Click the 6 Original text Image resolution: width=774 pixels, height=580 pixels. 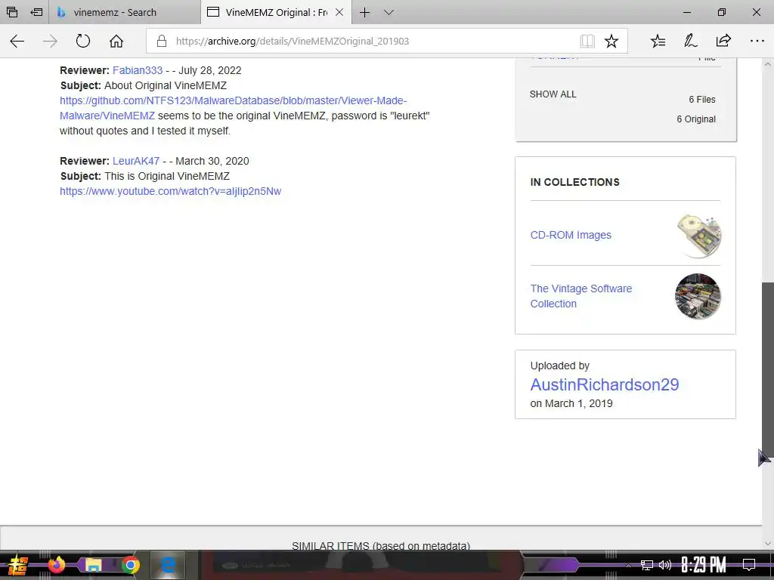coord(696,119)
